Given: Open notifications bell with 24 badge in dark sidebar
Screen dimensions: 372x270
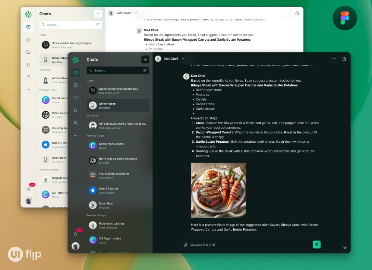Looking at the screenshot, I should (76, 234).
